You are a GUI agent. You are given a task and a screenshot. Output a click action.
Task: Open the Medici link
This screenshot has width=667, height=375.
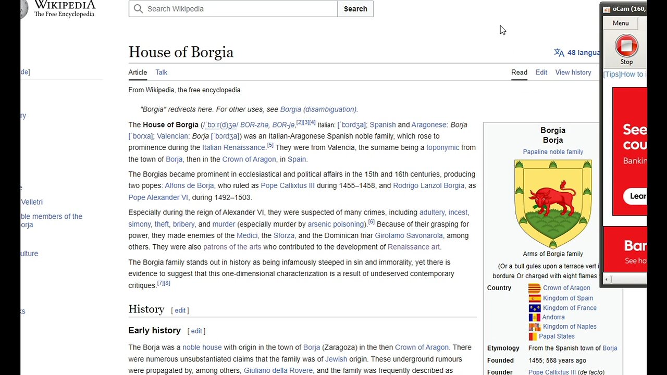tap(247, 235)
